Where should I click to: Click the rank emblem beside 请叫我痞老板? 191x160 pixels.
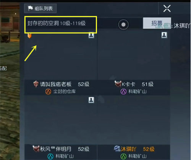[x=36, y=84]
